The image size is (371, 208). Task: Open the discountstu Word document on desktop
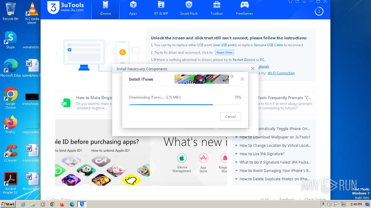[x=32, y=181]
